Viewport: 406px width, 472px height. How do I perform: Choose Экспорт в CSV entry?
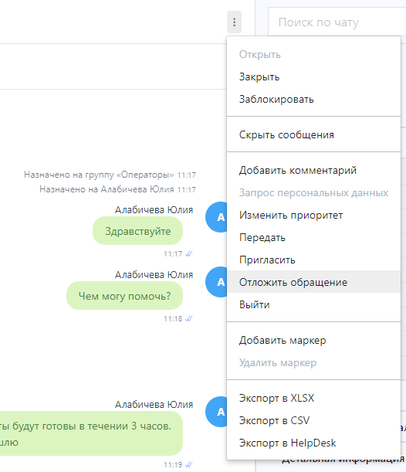313,420
